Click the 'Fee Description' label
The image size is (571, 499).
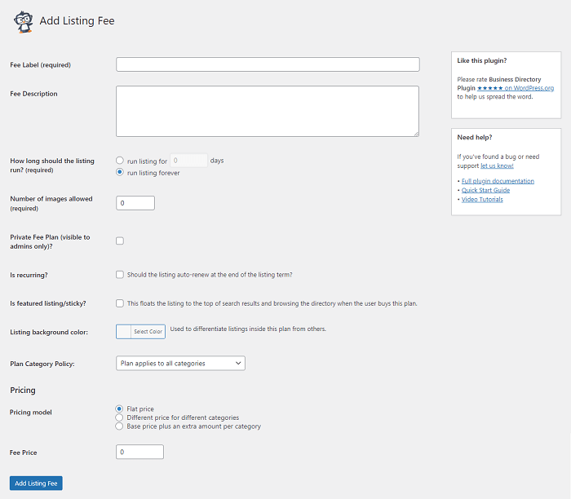pos(33,94)
